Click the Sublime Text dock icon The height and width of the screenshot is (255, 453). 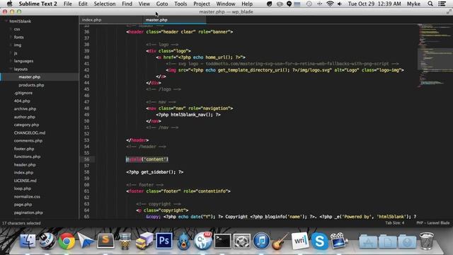pyautogui.click(x=105, y=241)
